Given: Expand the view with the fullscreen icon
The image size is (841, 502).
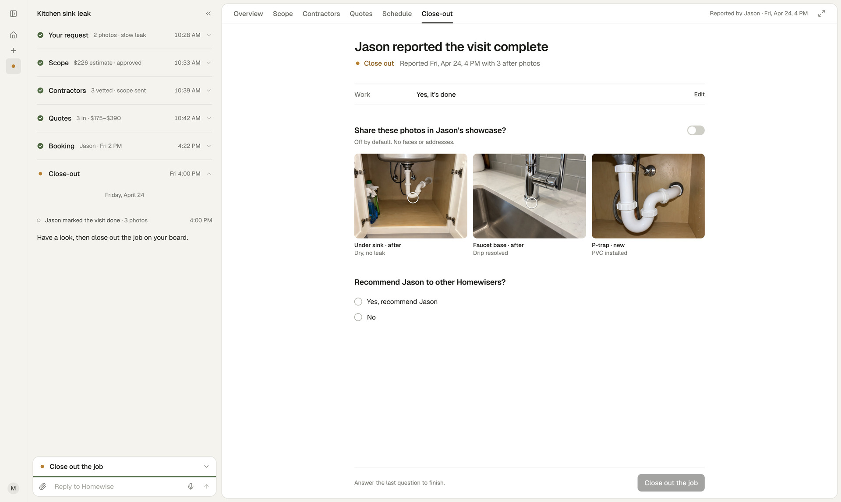Looking at the screenshot, I should pos(821,14).
